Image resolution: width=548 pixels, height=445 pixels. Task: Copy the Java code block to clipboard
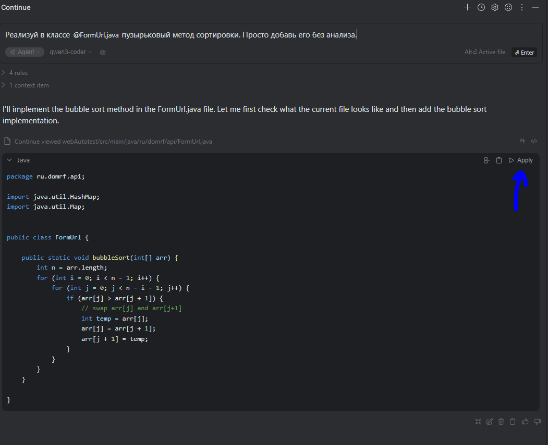click(x=499, y=160)
